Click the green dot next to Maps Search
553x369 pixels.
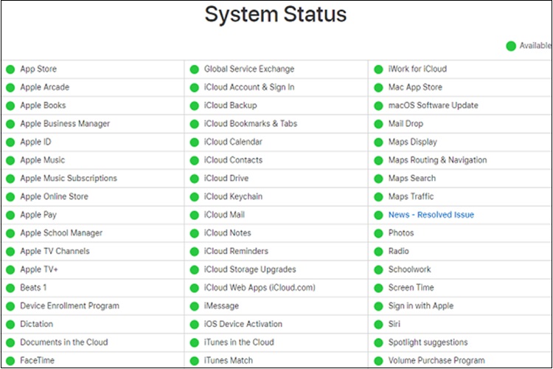click(x=378, y=179)
